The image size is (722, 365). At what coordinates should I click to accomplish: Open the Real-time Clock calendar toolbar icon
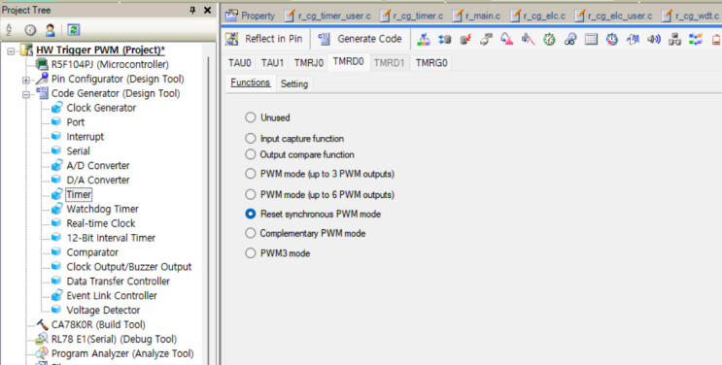pos(591,40)
